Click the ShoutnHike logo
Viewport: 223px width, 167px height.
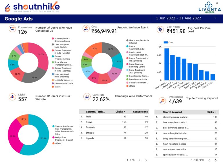pyautogui.click(x=32, y=7)
